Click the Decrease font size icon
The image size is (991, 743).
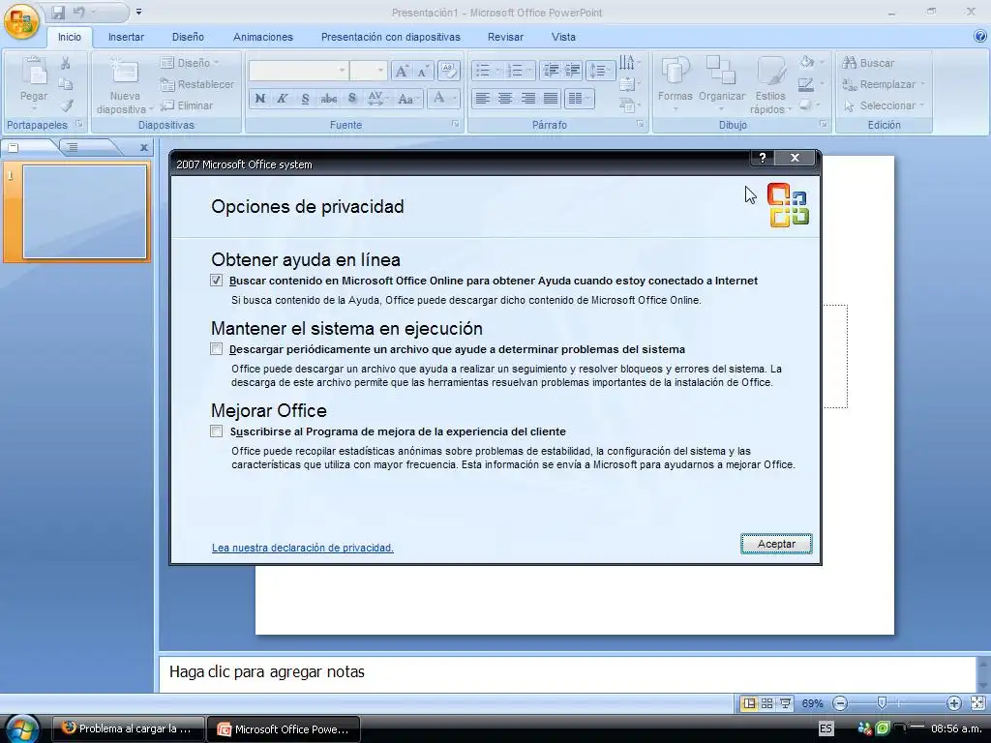pos(423,71)
